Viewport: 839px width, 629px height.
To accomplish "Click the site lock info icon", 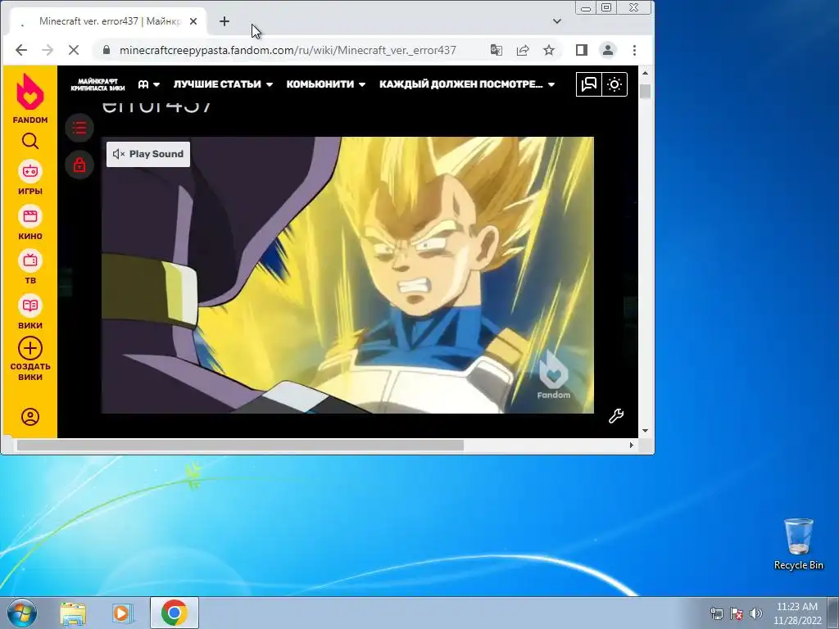I will click(x=106, y=50).
